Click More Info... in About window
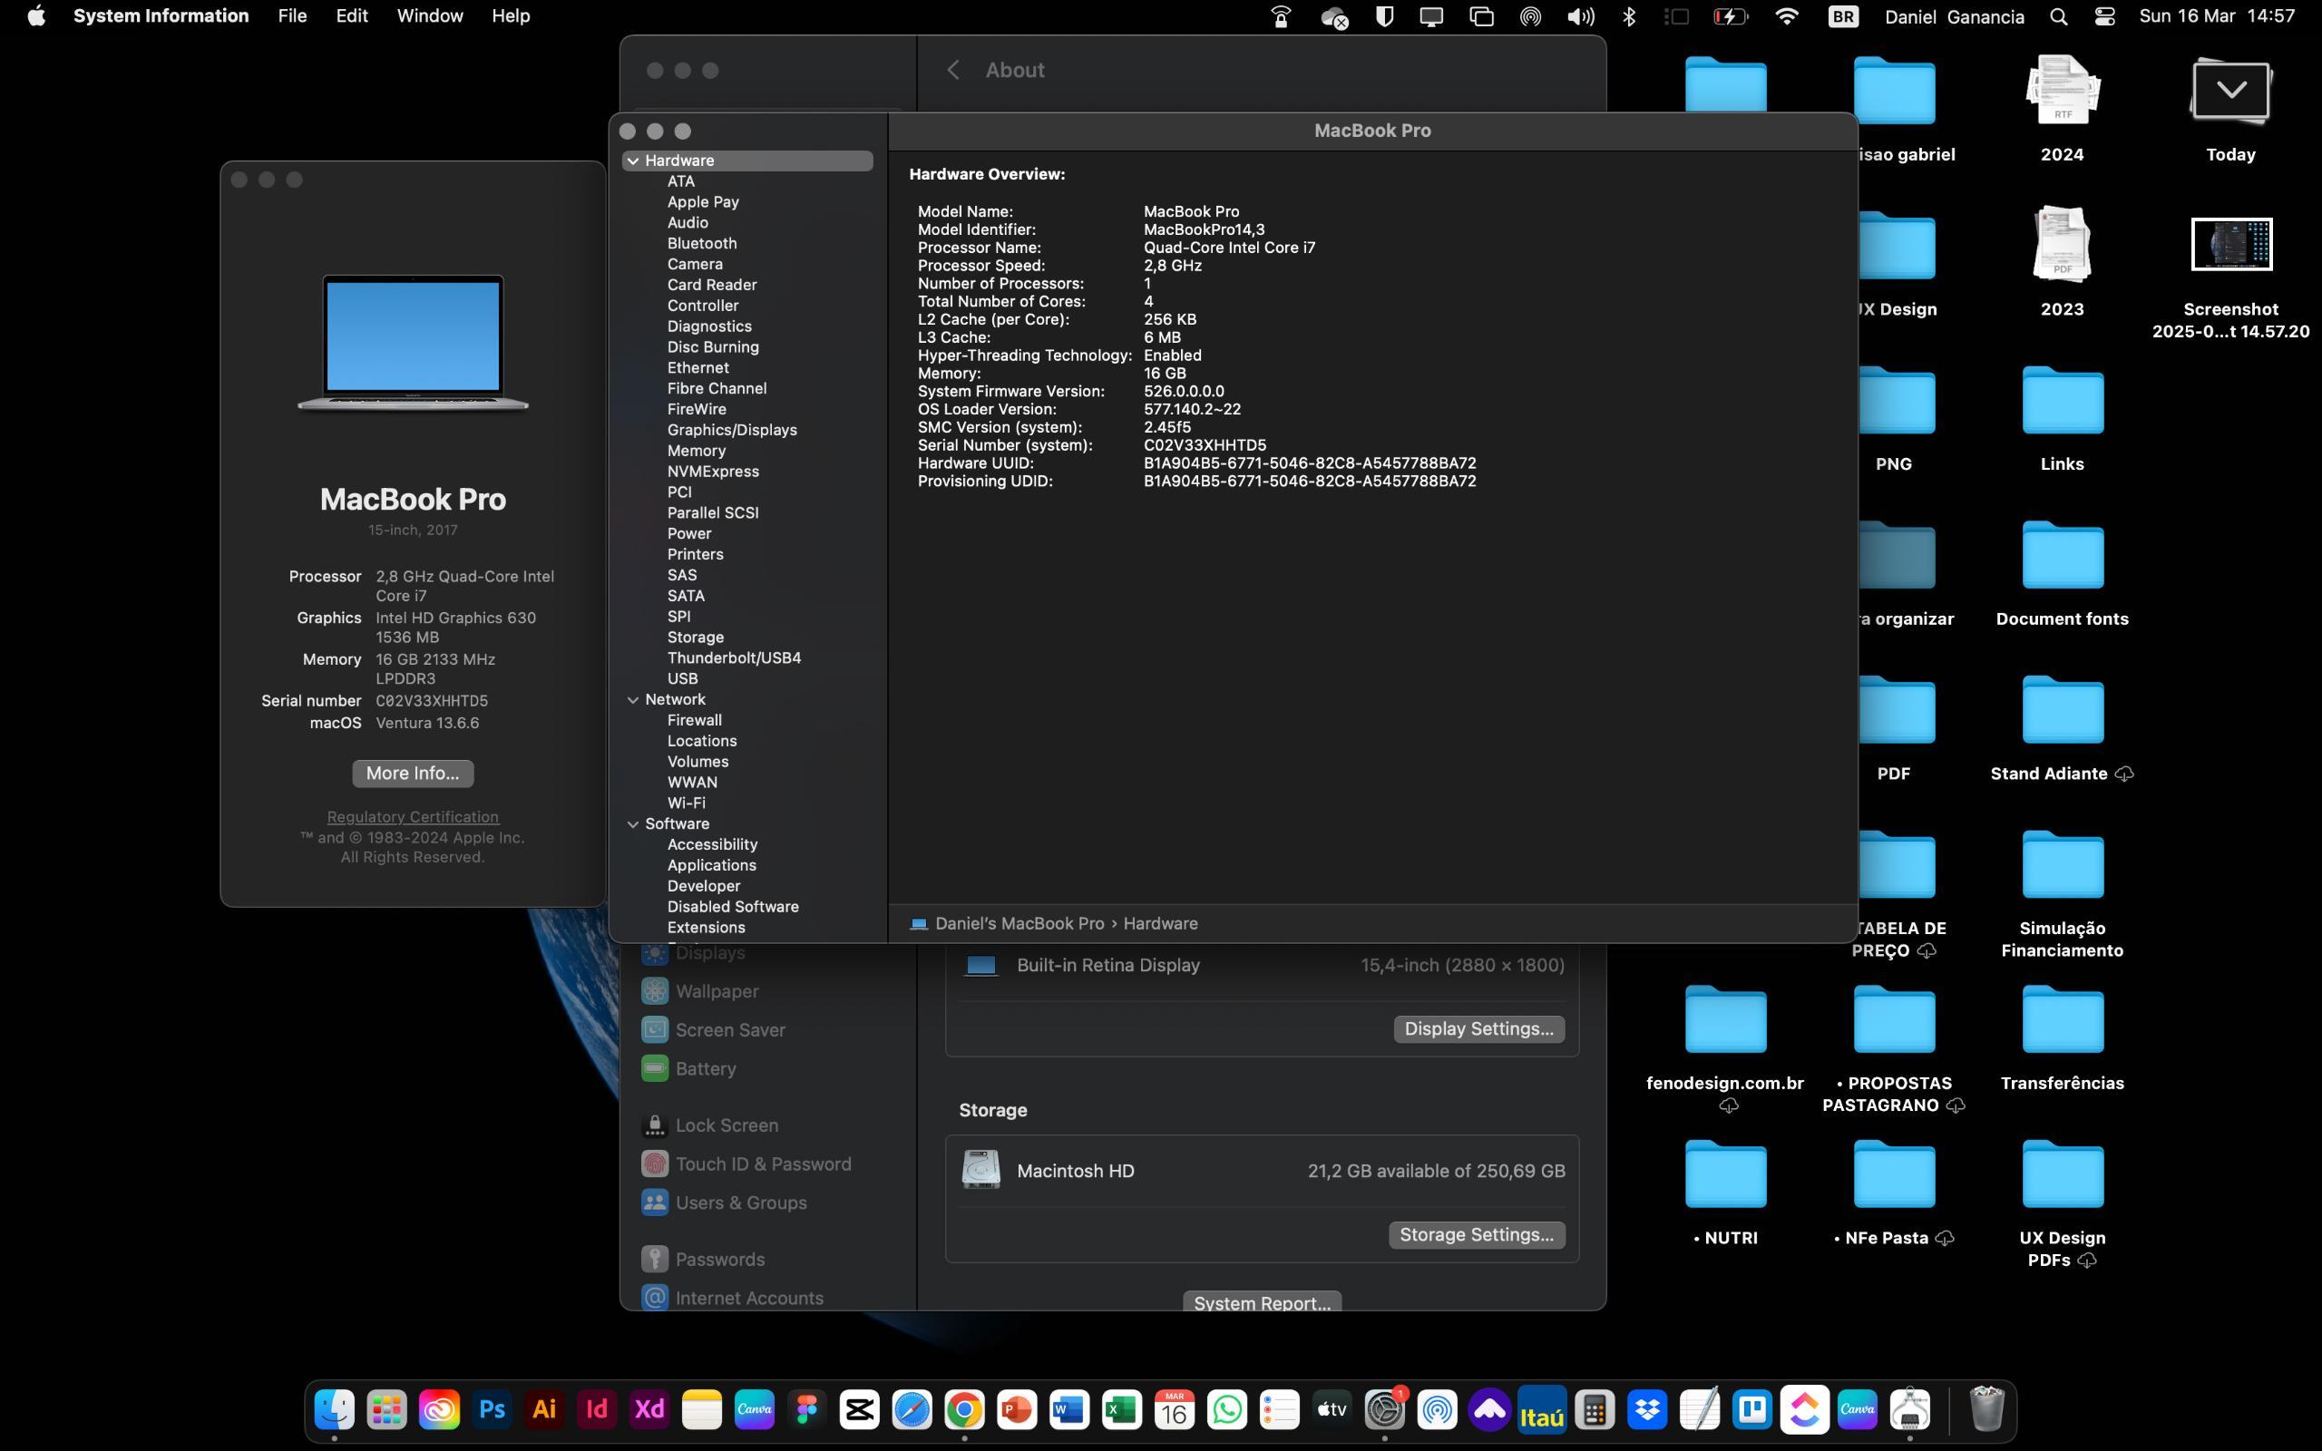Viewport: 2322px width, 1451px height. click(413, 774)
